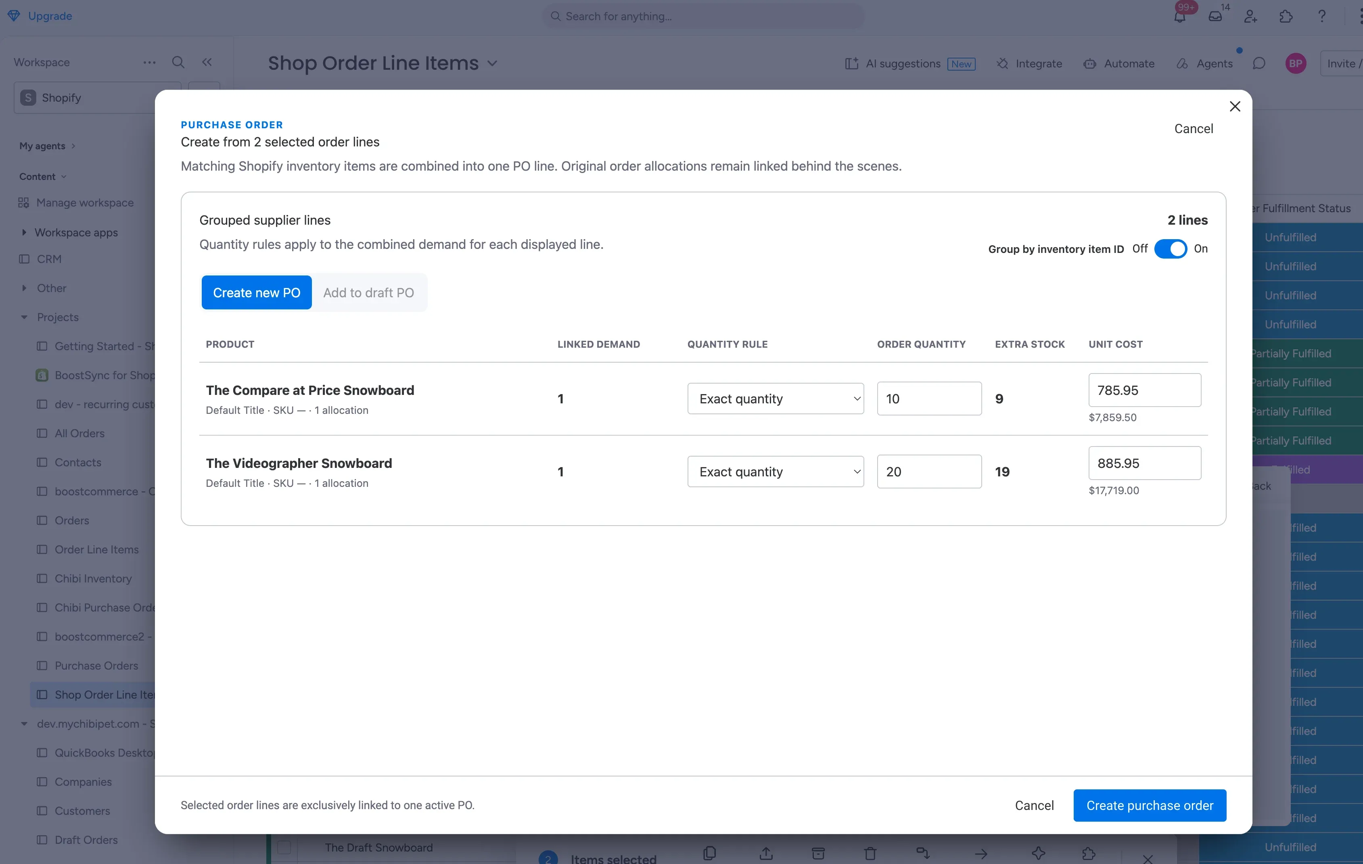Click the delete trash icon in selection bar
Viewport: 1363px width, 864px height.
[x=871, y=853]
